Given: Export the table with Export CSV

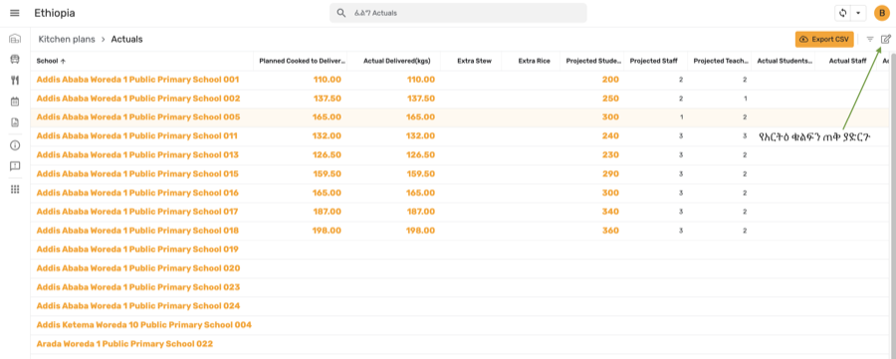Looking at the screenshot, I should 824,40.
